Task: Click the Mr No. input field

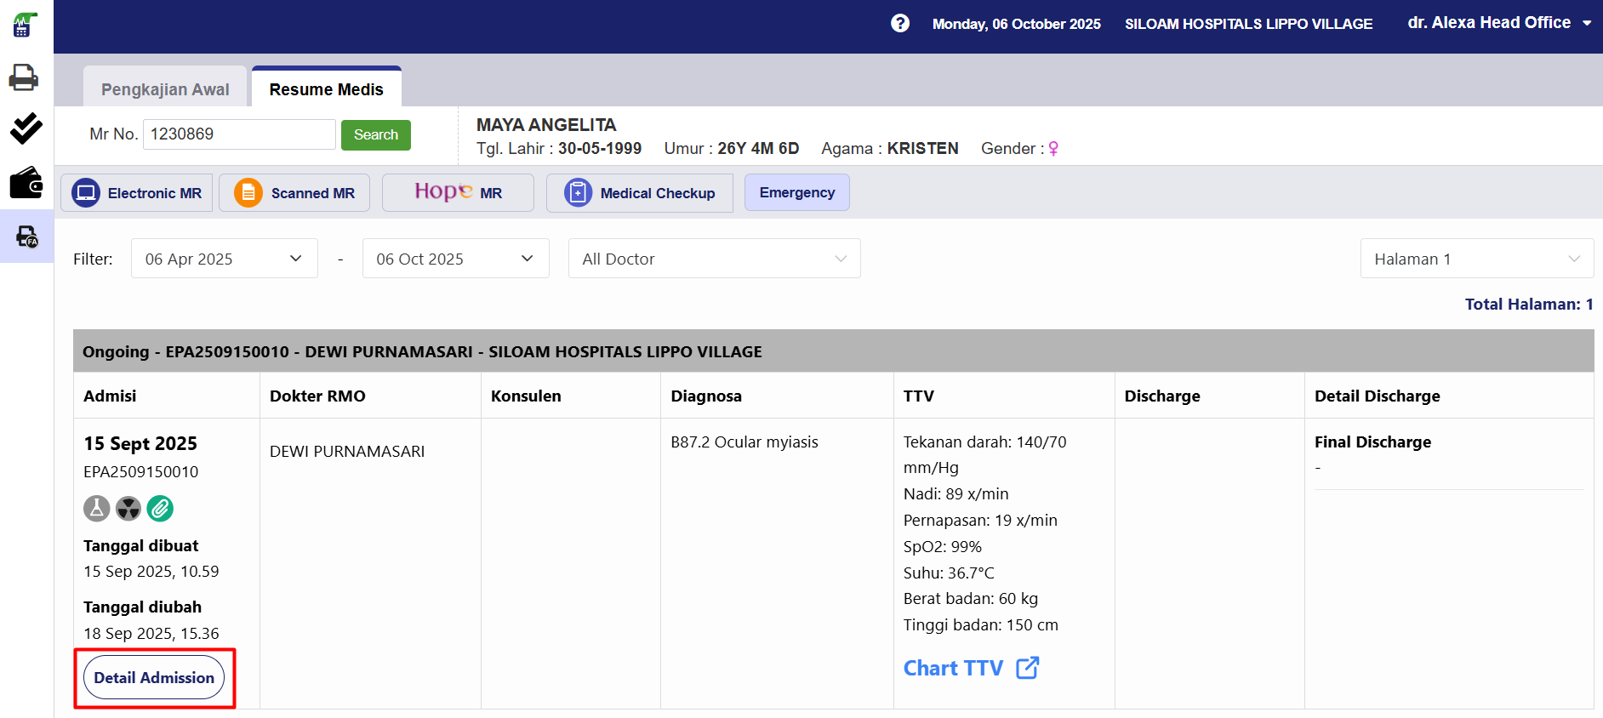Action: point(239,134)
